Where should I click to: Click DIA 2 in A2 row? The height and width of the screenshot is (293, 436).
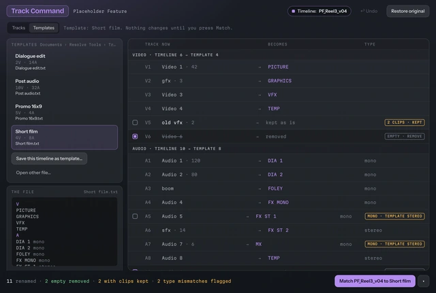pyautogui.click(x=275, y=175)
